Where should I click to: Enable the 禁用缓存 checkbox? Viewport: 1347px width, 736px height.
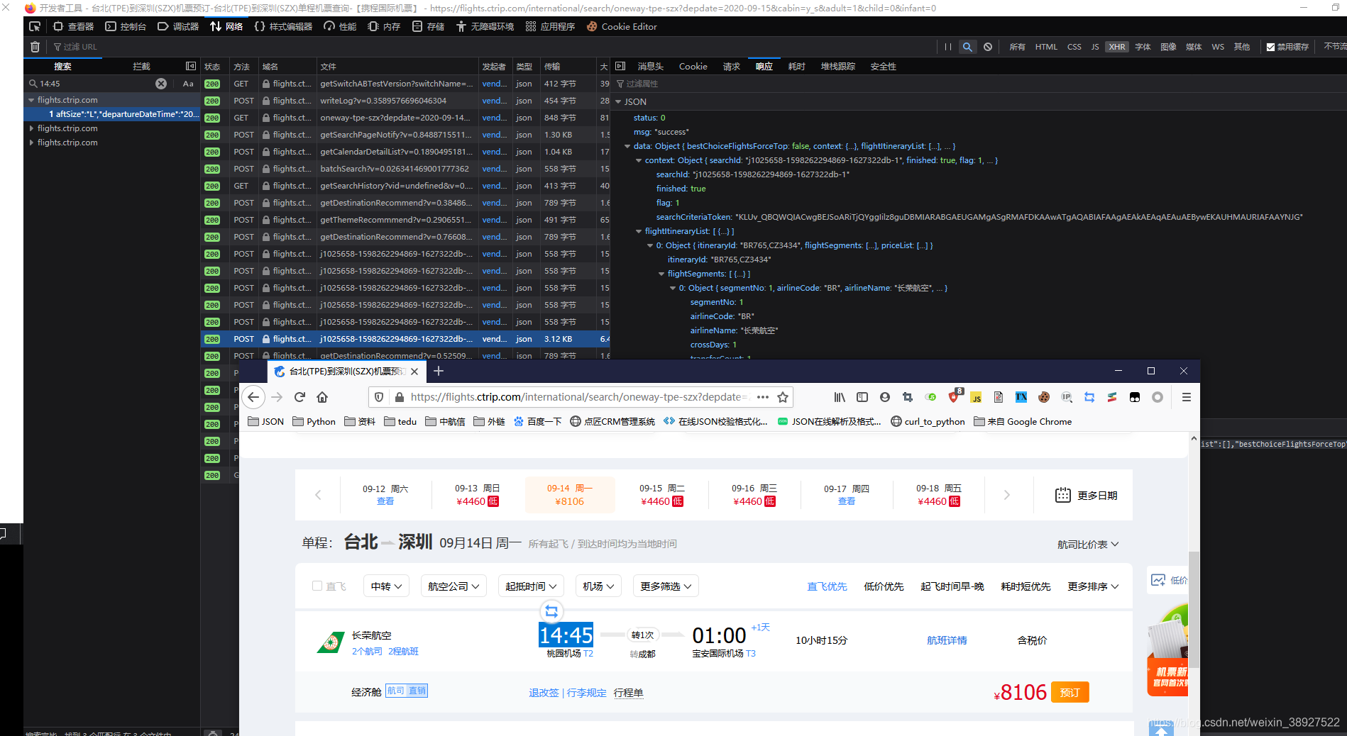[1270, 47]
